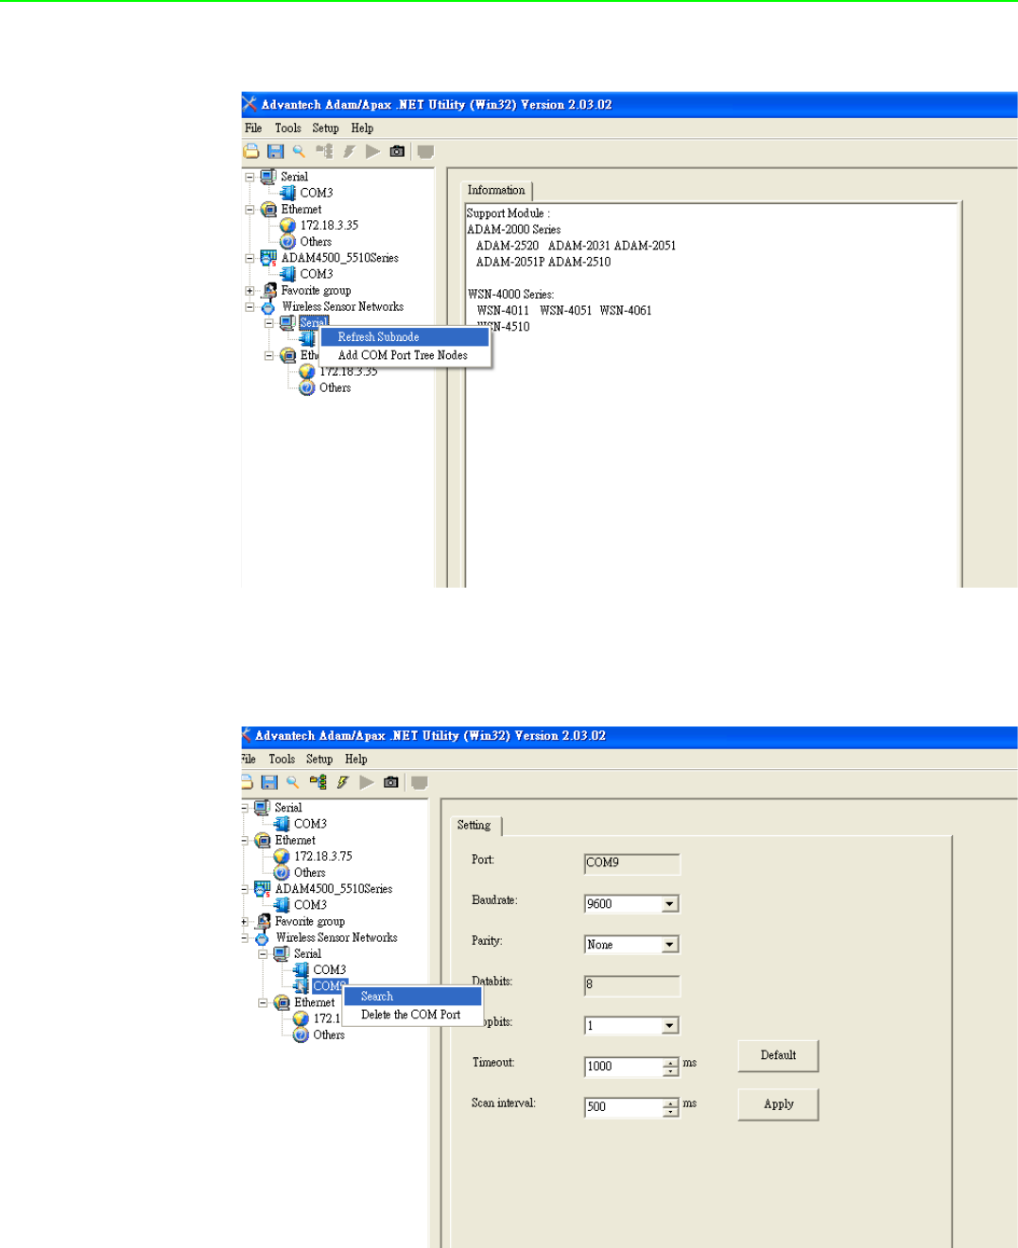The width and height of the screenshot is (1018, 1248).
Task: Open Tools menu in Information window
Action: tap(288, 128)
